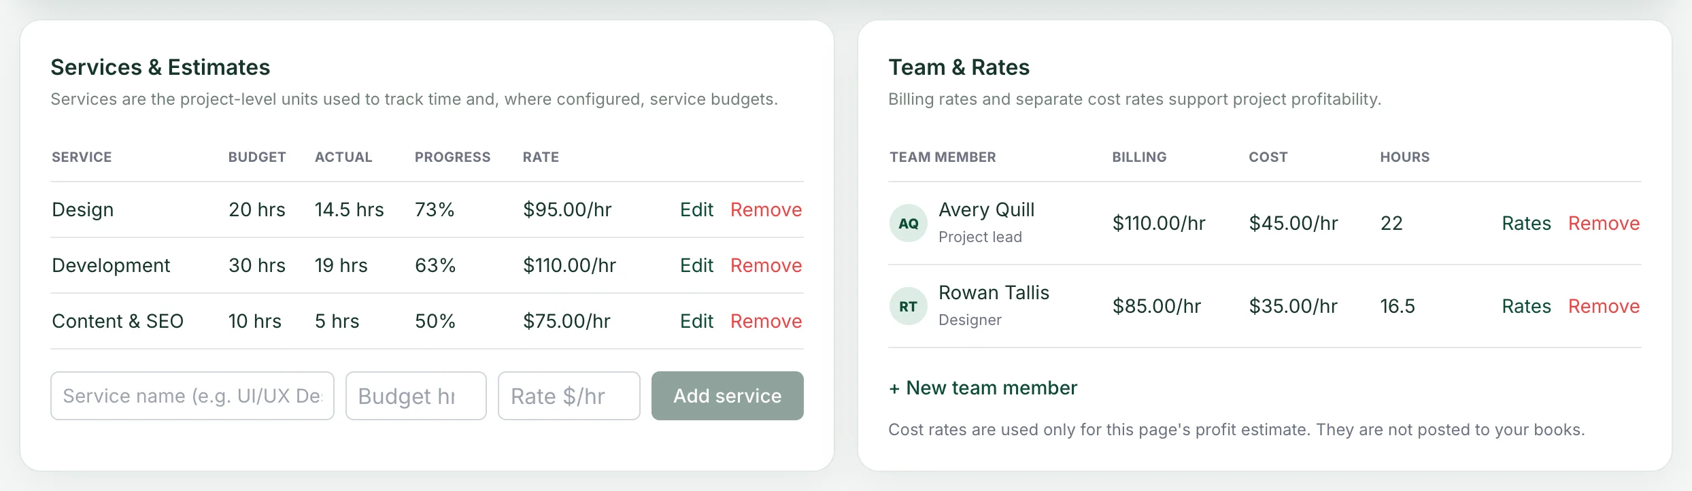The height and width of the screenshot is (491, 1692).
Task: Click the 16.5 hours value
Action: 1398,306
